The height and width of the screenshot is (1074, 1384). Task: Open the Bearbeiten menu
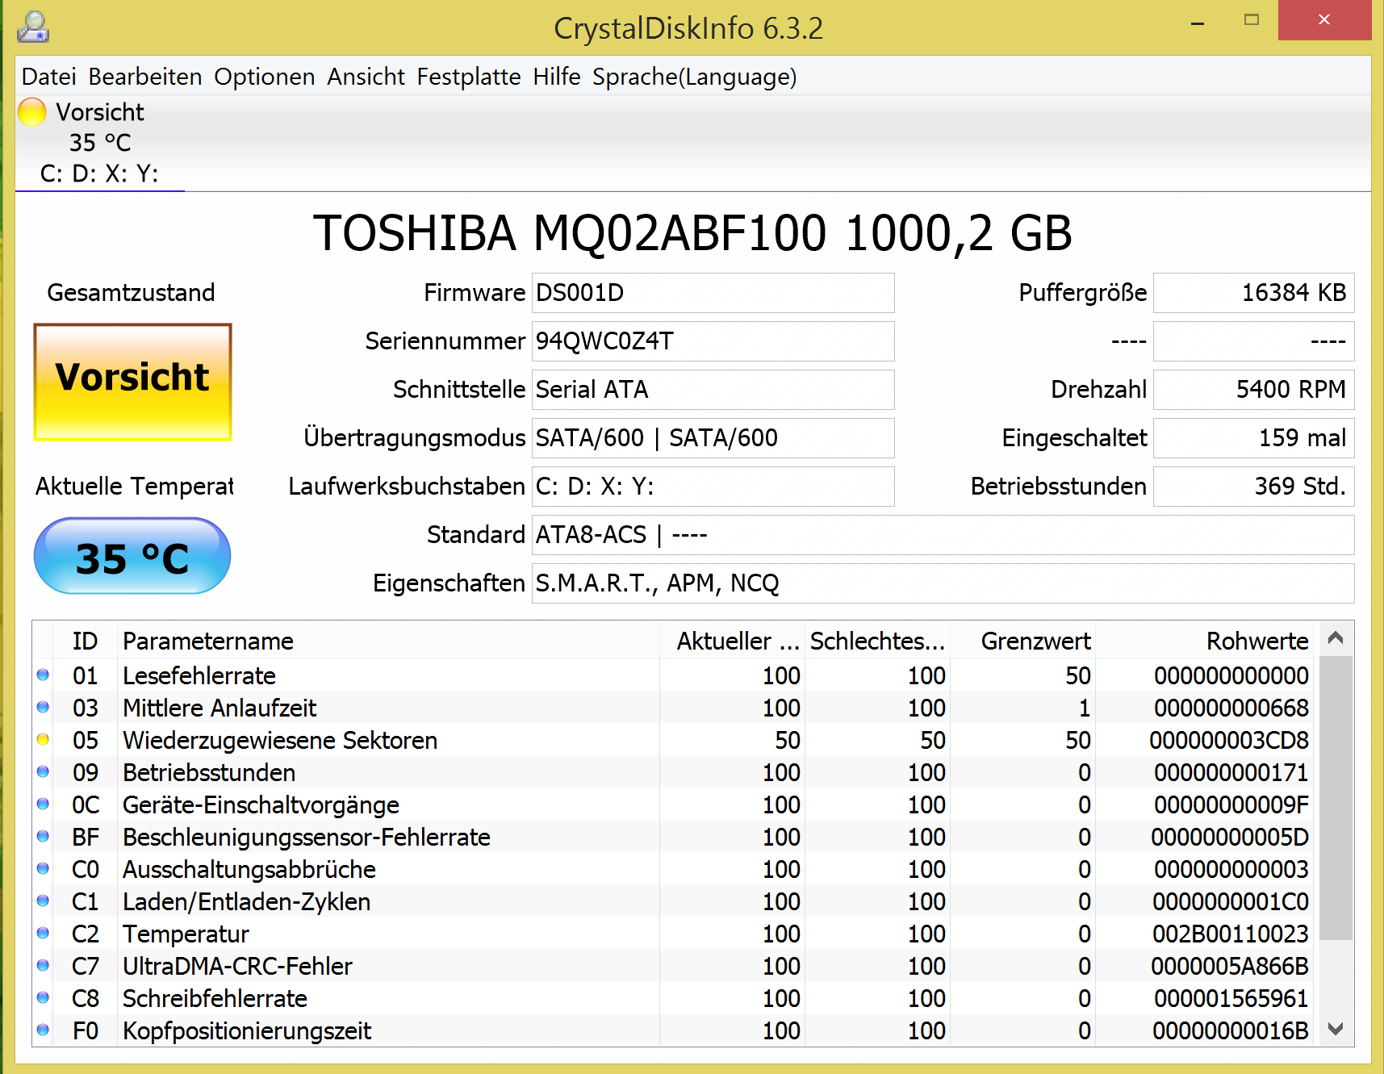tap(145, 77)
